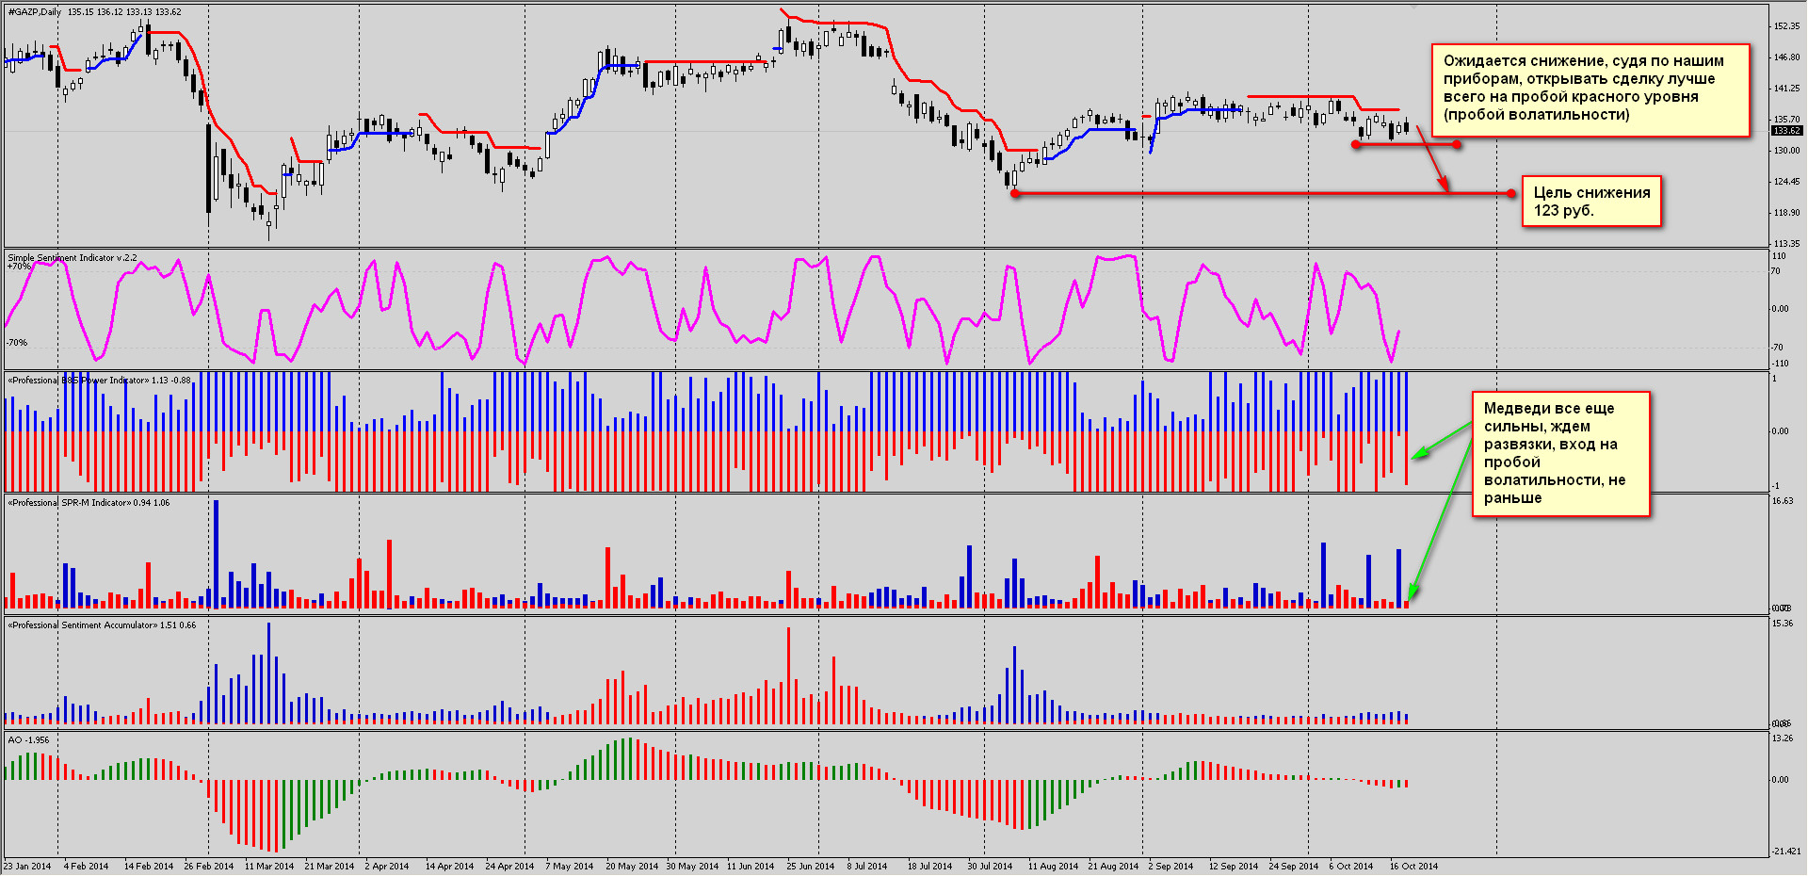
Task: Click the AO -1.956 indicator label
Action: point(28,740)
